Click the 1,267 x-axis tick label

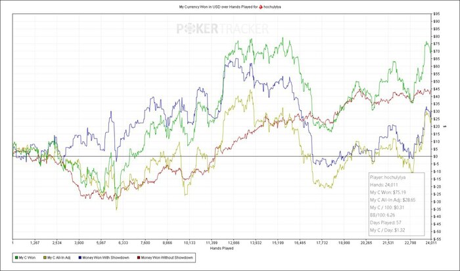coord(35,243)
